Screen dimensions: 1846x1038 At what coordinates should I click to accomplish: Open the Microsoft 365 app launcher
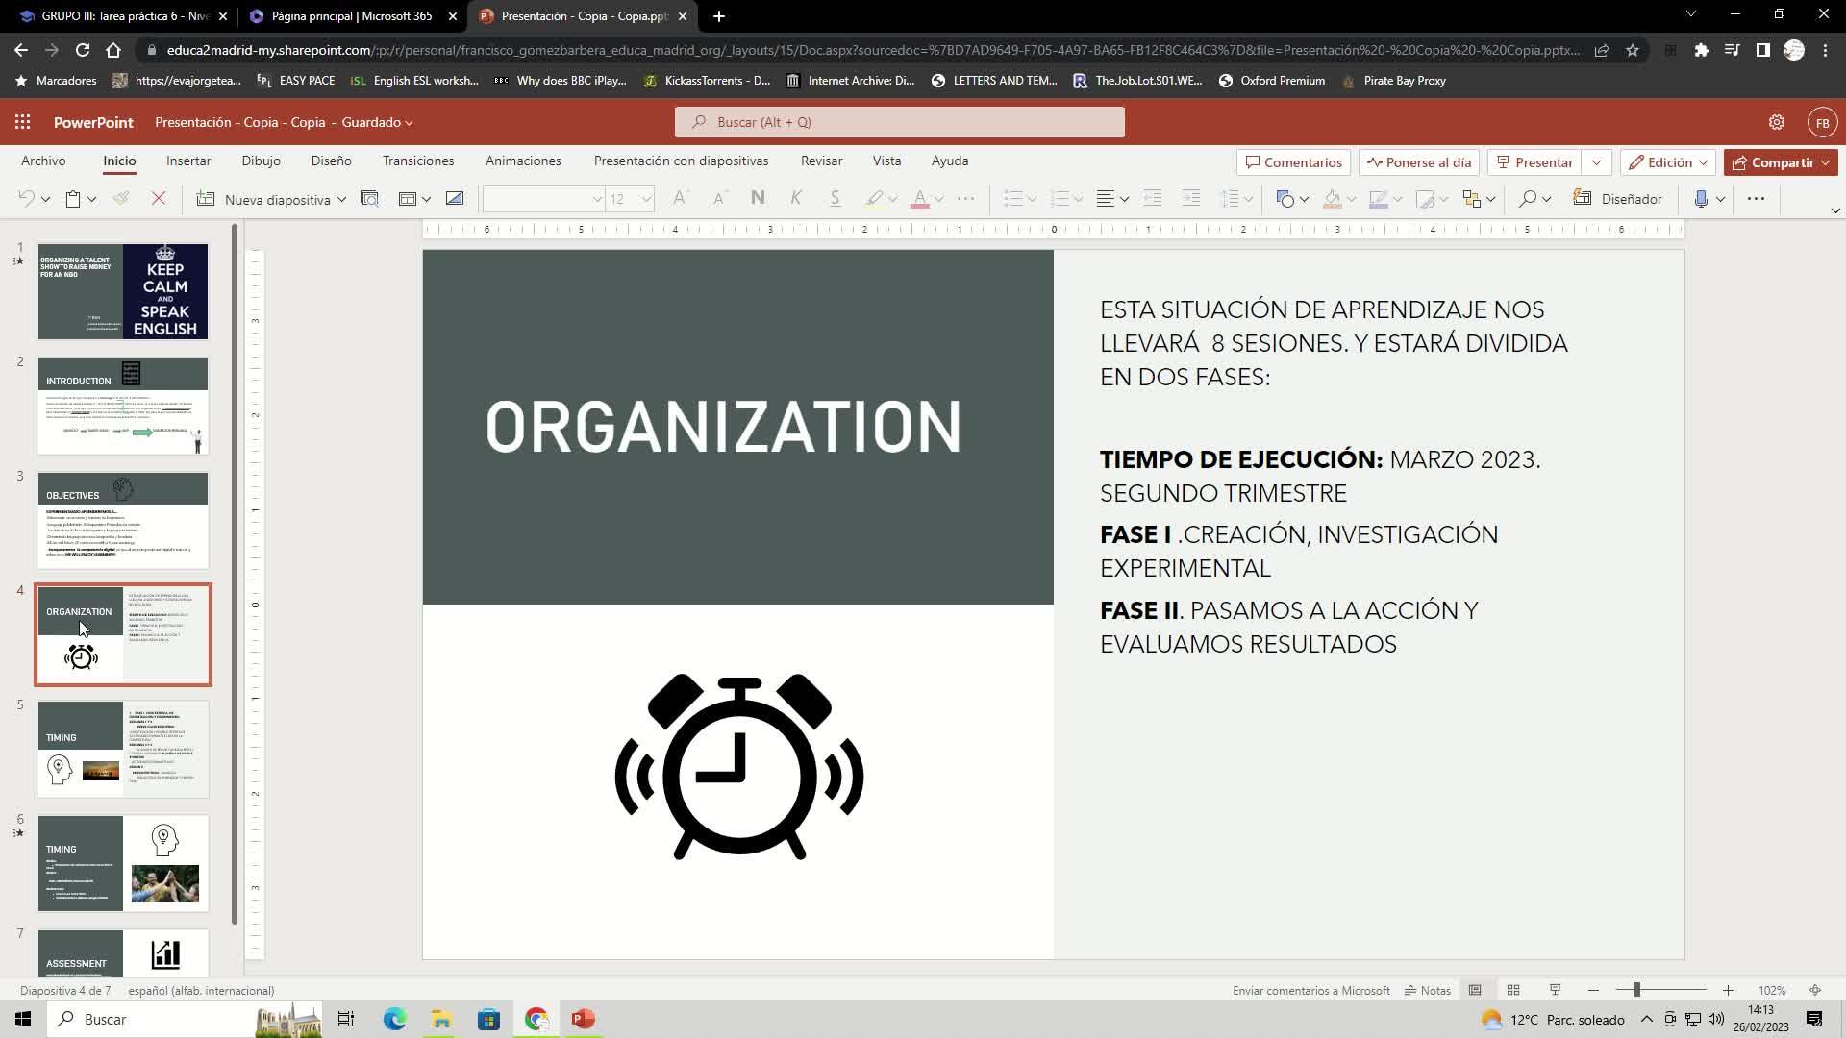[22, 122]
